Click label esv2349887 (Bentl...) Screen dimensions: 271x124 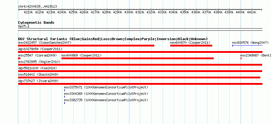(x=255, y=55)
